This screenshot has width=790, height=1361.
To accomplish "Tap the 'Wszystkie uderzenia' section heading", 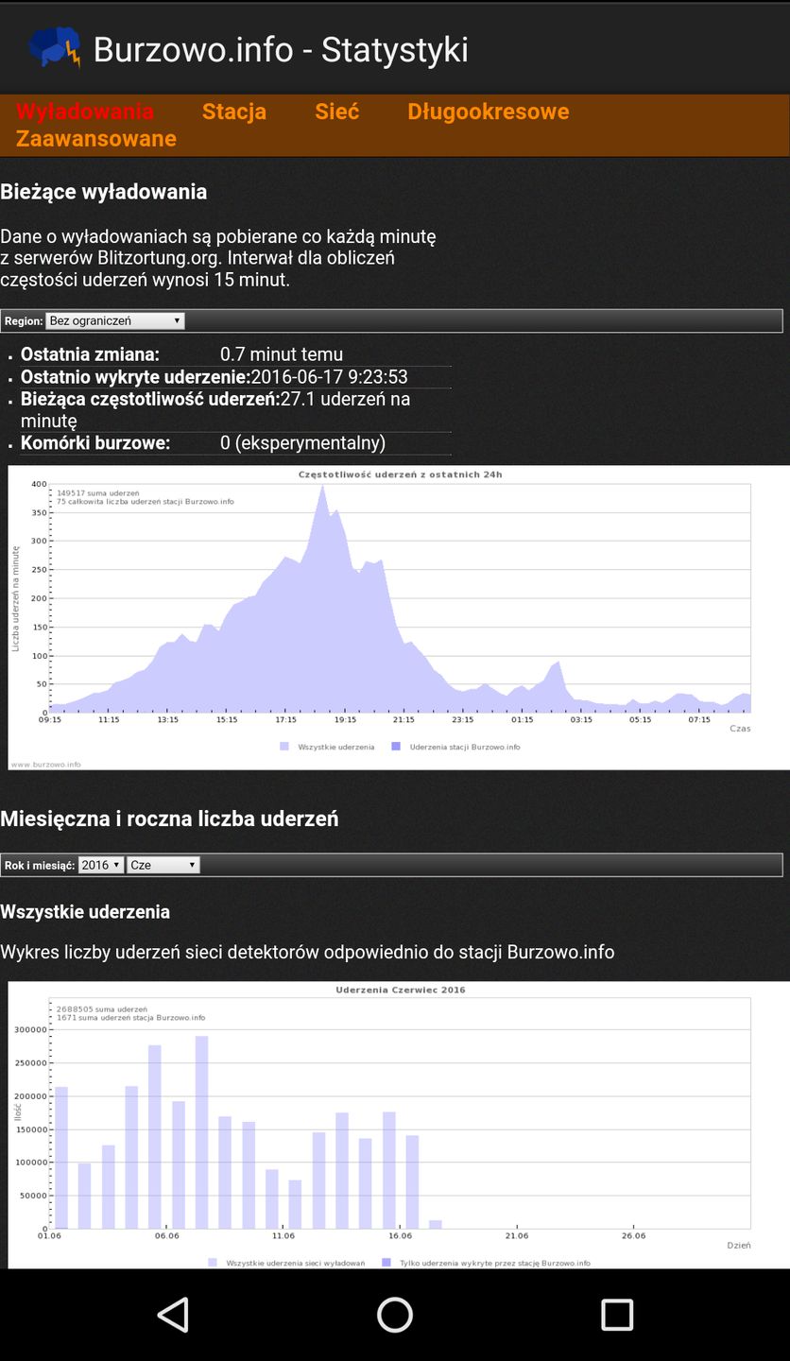I will point(85,912).
